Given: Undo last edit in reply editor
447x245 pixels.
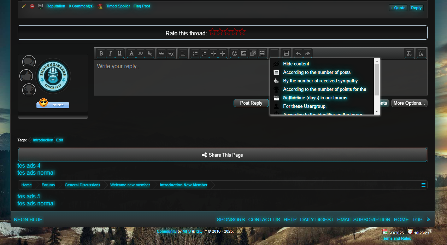Looking at the screenshot, I should tap(298, 53).
